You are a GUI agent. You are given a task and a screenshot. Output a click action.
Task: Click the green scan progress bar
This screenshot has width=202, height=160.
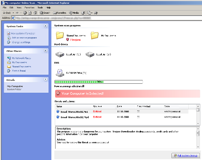point(99,82)
